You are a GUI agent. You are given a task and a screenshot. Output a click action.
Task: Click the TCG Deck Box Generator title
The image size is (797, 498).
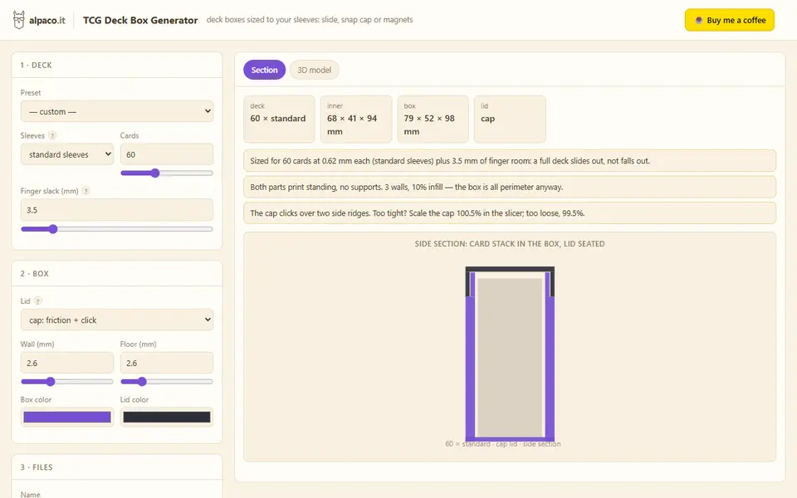tap(140, 20)
